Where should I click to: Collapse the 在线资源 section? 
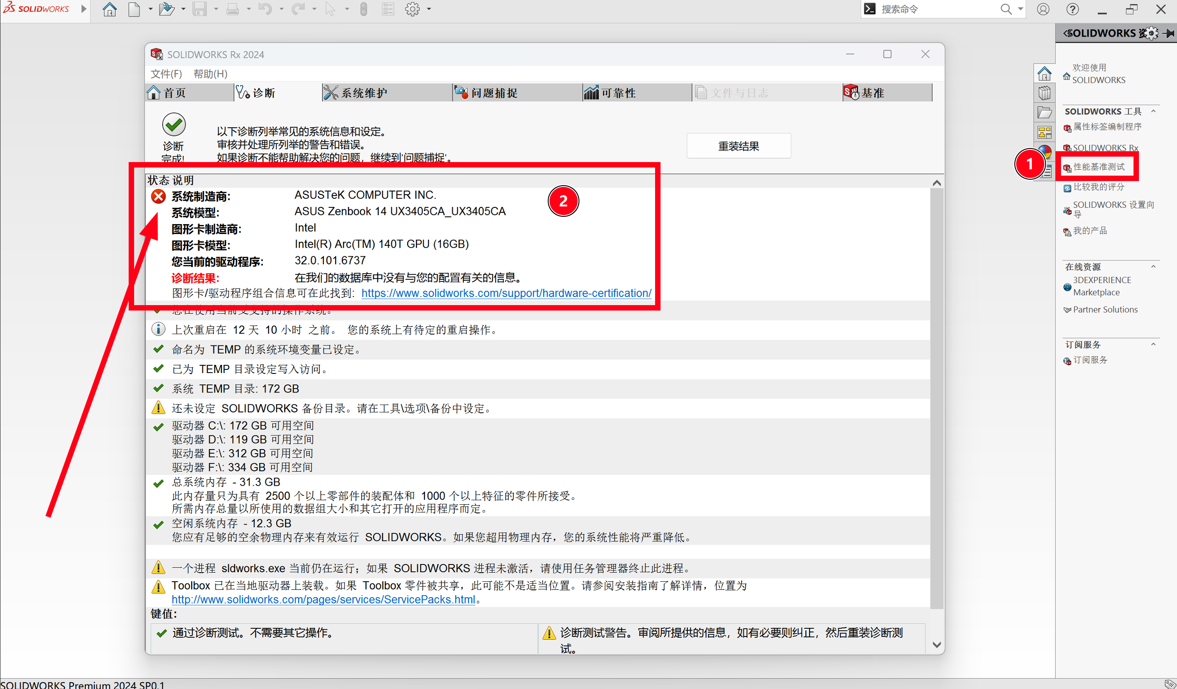click(x=1153, y=267)
